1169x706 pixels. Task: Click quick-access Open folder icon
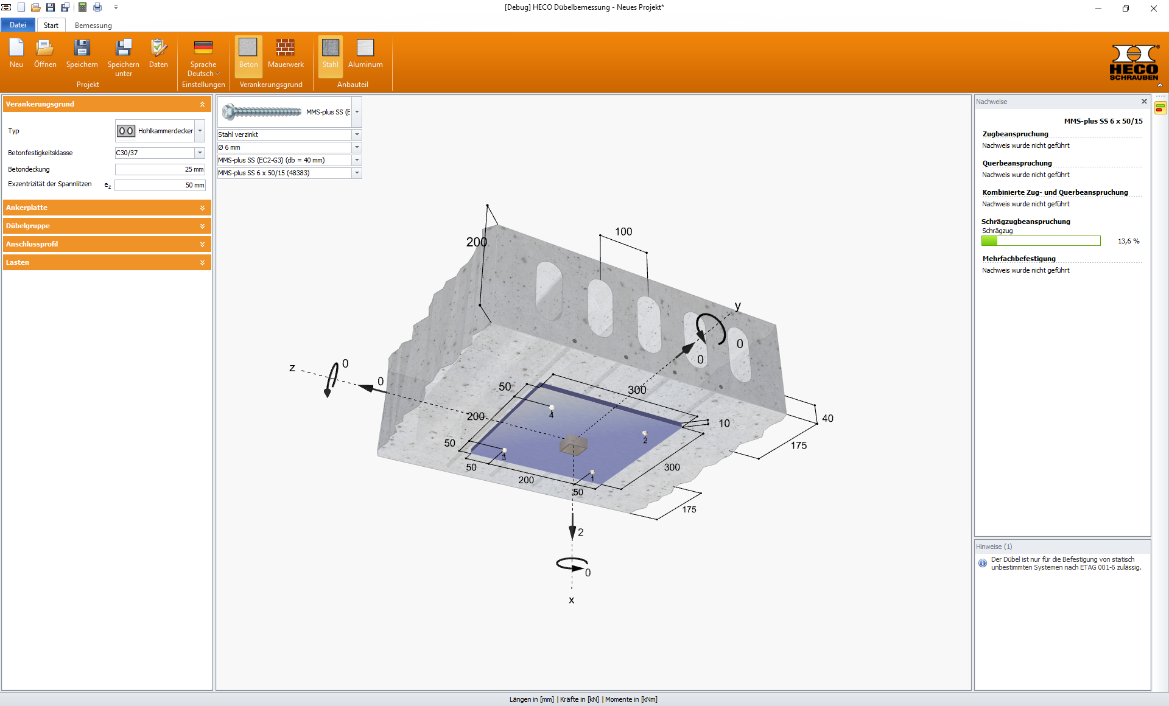coord(36,7)
